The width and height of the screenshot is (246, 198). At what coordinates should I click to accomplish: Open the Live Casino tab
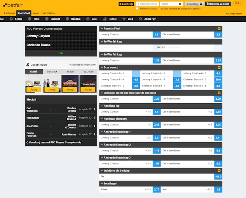pyautogui.click(x=48, y=13)
